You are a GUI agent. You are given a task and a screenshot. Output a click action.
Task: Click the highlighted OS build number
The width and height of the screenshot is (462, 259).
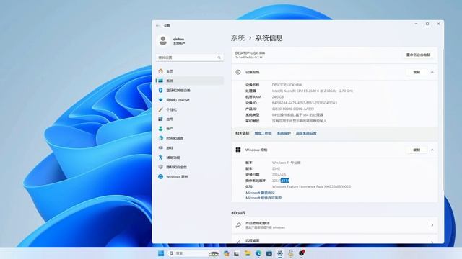click(x=285, y=181)
